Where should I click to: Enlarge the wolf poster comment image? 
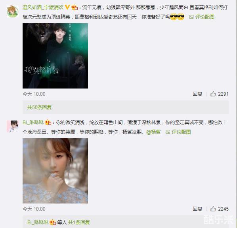(x=55, y=56)
